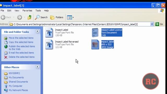Screen dimensions: 167x94
Task: Click the My Computer icon
Action: [6, 86]
